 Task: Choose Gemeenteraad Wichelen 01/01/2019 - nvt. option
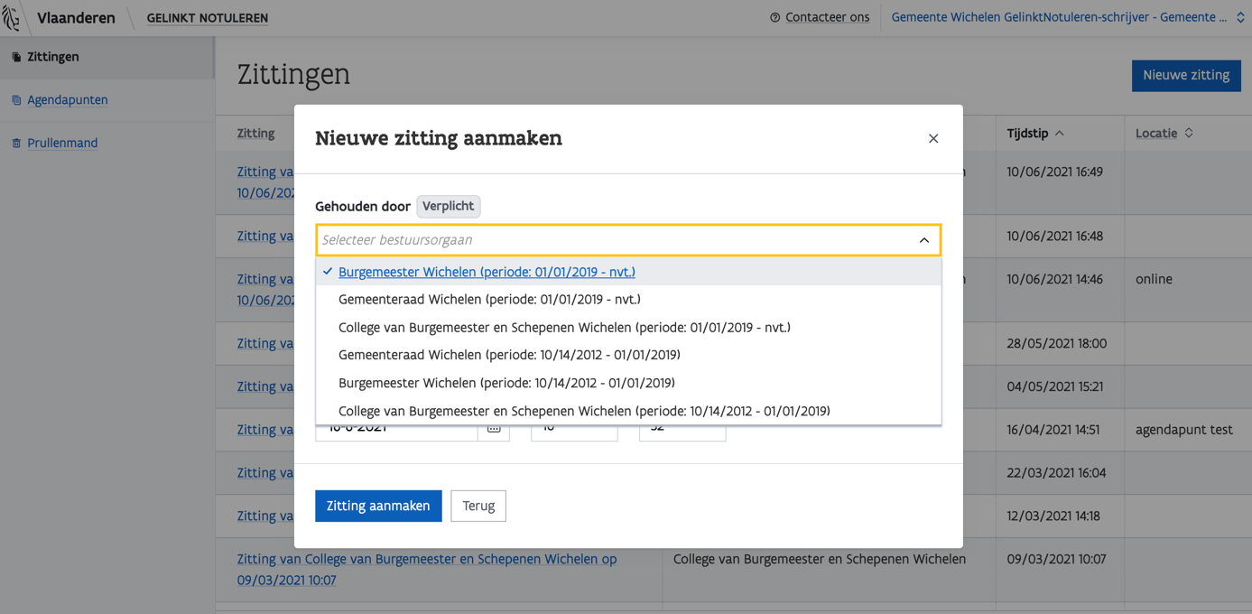coord(489,300)
